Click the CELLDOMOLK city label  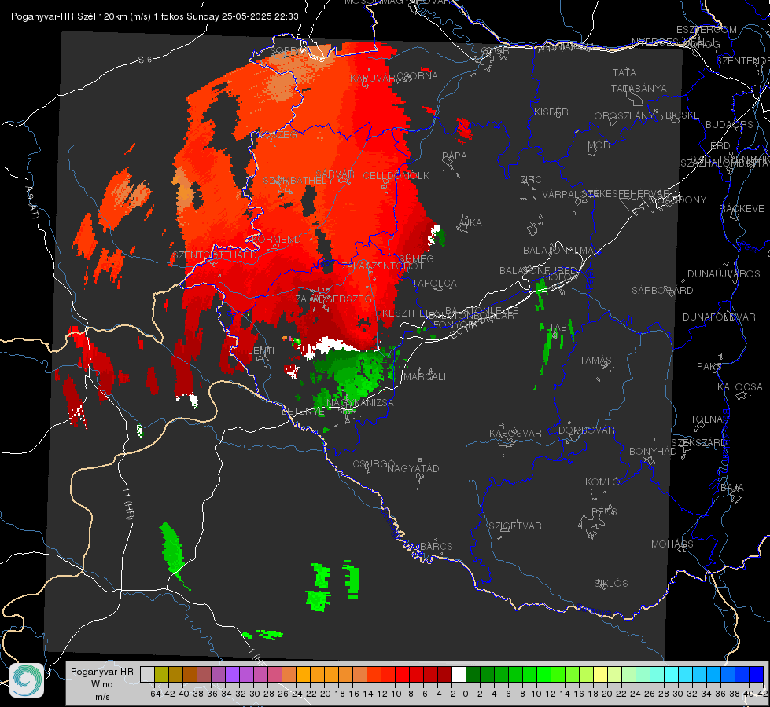click(x=396, y=176)
